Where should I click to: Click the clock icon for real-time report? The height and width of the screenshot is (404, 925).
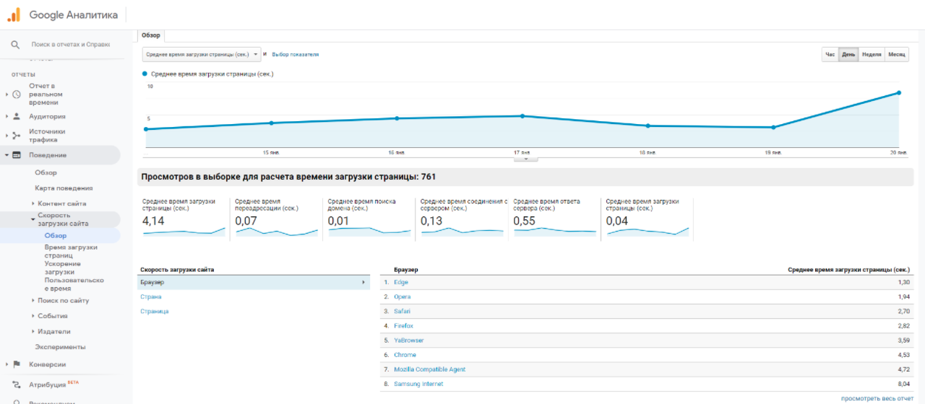click(17, 95)
